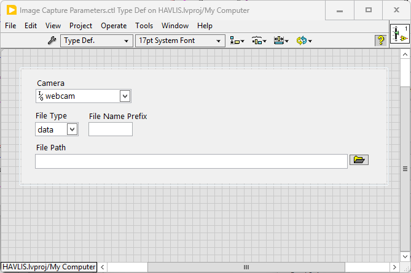This screenshot has height=273, width=411.
Task: Open the Operate menu
Action: coord(113,26)
